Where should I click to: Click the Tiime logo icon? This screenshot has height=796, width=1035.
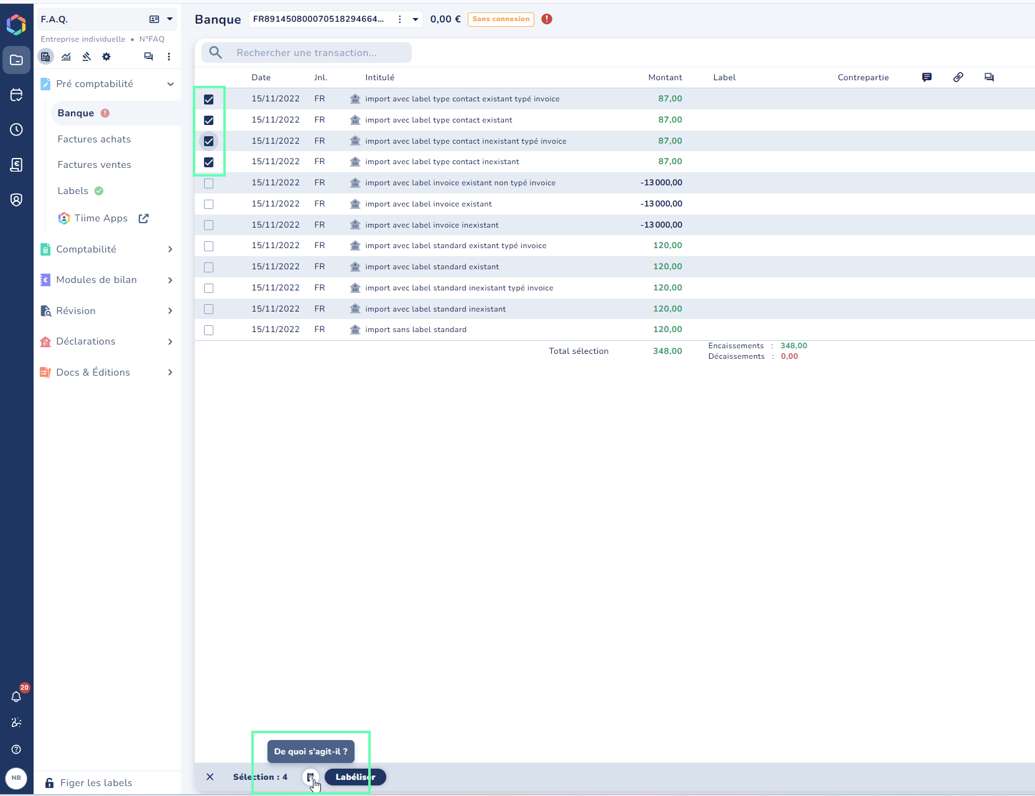pyautogui.click(x=16, y=24)
